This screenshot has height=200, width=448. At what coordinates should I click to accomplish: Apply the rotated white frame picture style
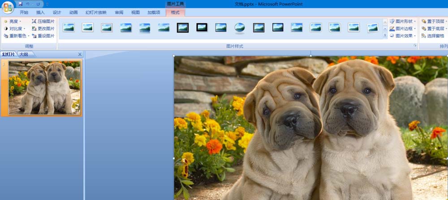pyautogui.click(x=373, y=28)
